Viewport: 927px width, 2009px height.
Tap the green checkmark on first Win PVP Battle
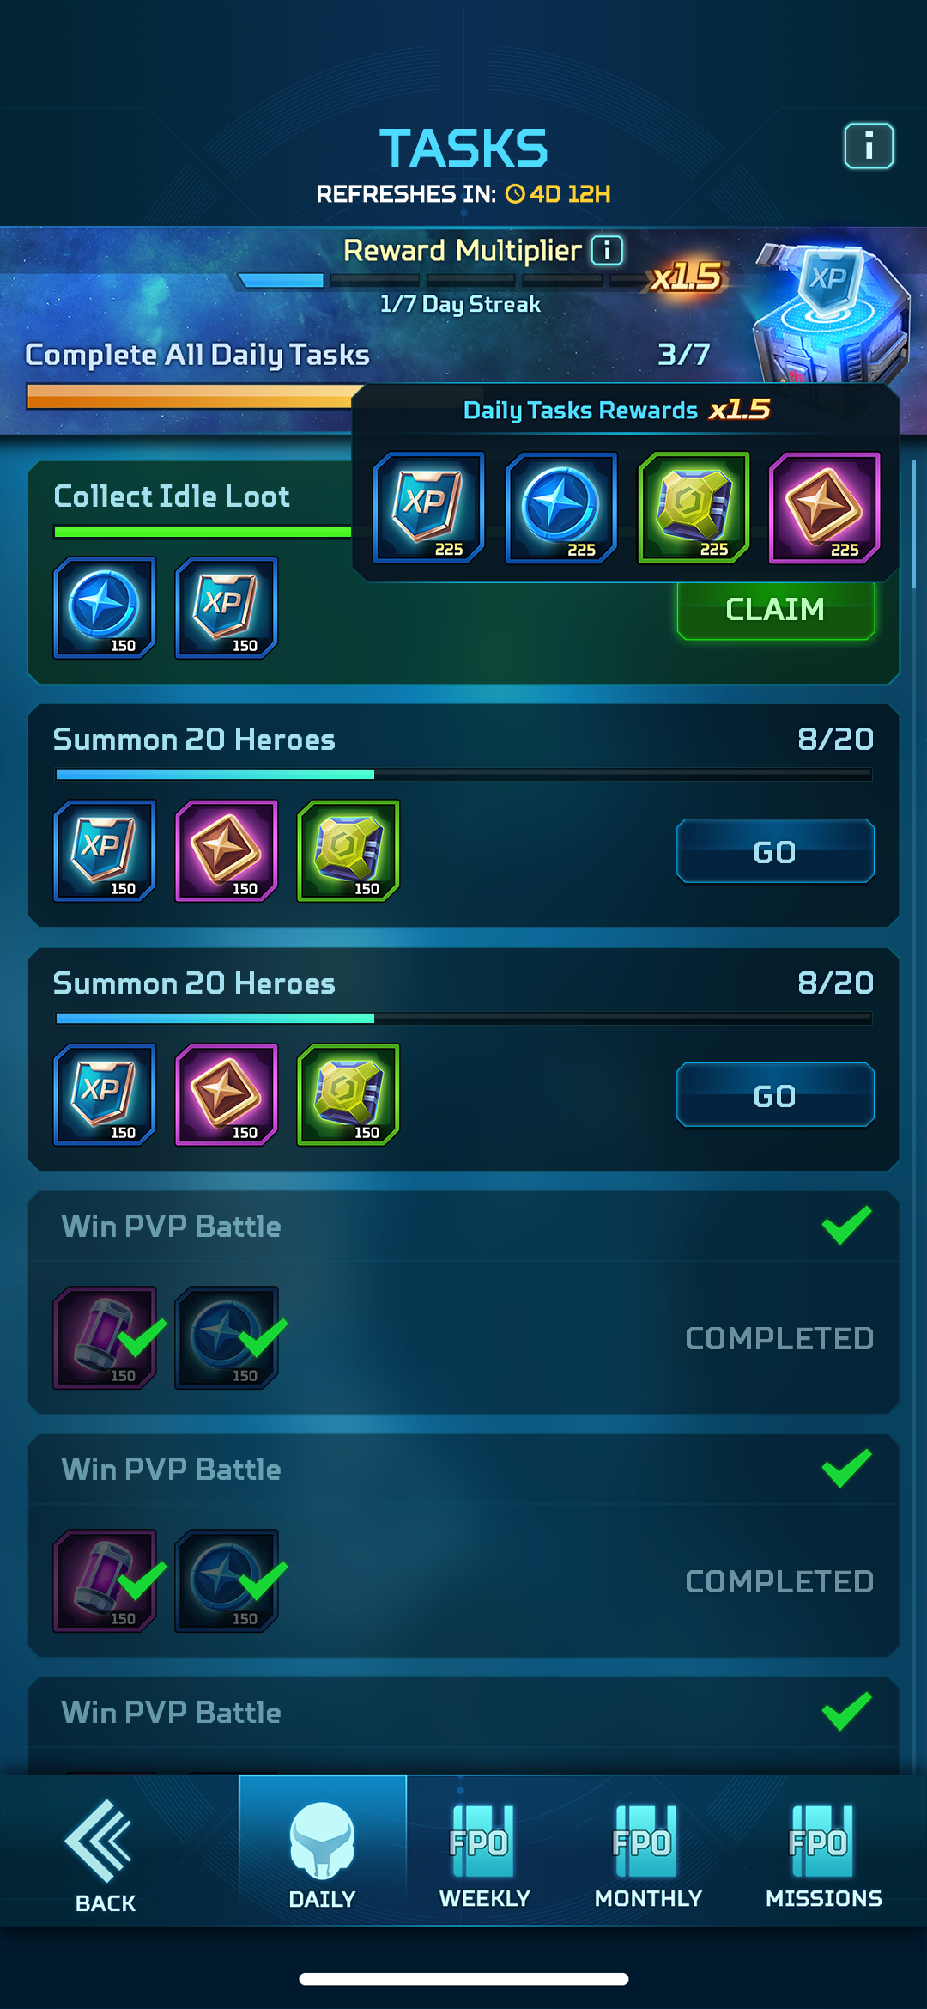pos(846,1226)
